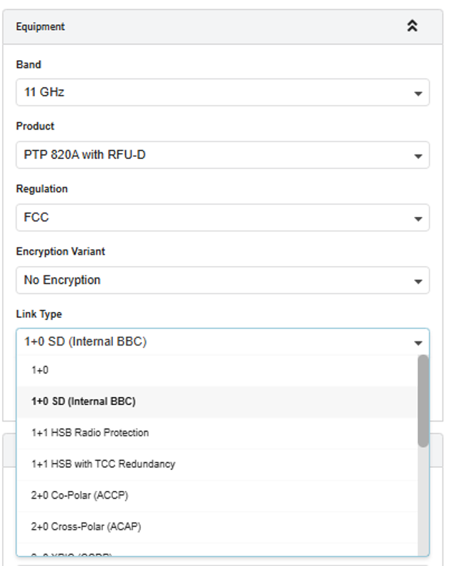This screenshot has height=566, width=449.
Task: Click the Encryption Variant arrow icon
Action: (418, 281)
